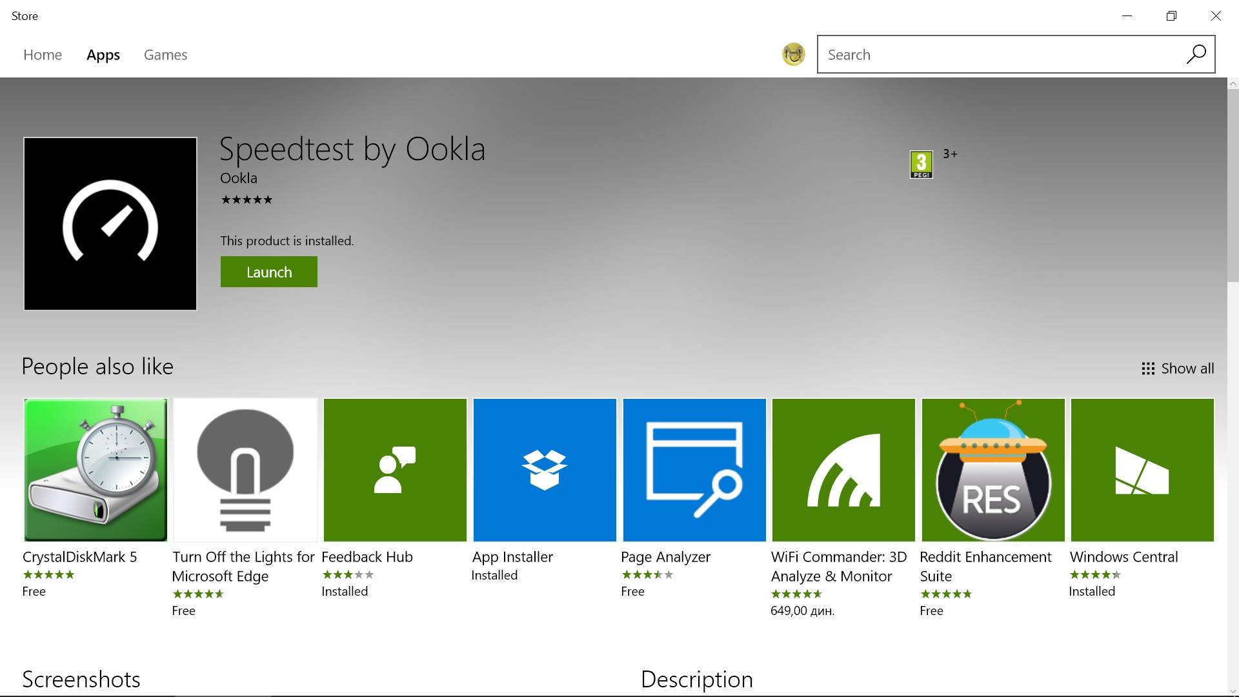This screenshot has width=1239, height=697.
Task: Open the user account avatar
Action: click(x=793, y=54)
